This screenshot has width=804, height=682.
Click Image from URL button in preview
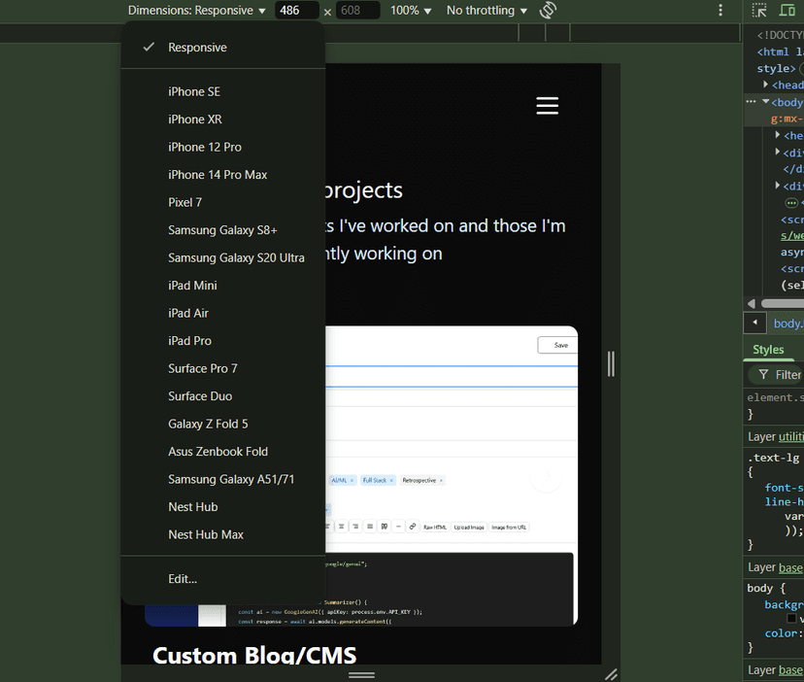pos(509,527)
